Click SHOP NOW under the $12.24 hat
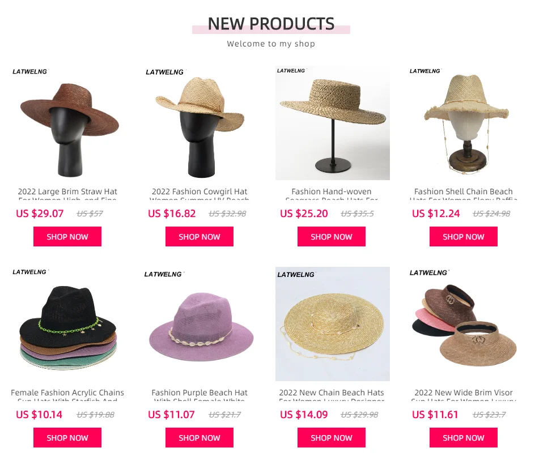The width and height of the screenshot is (535, 469). [464, 236]
